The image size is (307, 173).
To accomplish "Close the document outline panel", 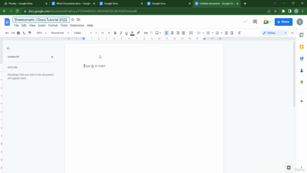I will [x=9, y=48].
